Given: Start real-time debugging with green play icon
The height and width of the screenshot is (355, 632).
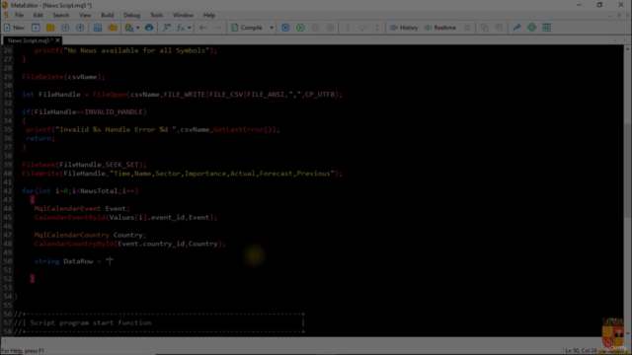Looking at the screenshot, I should [x=300, y=28].
